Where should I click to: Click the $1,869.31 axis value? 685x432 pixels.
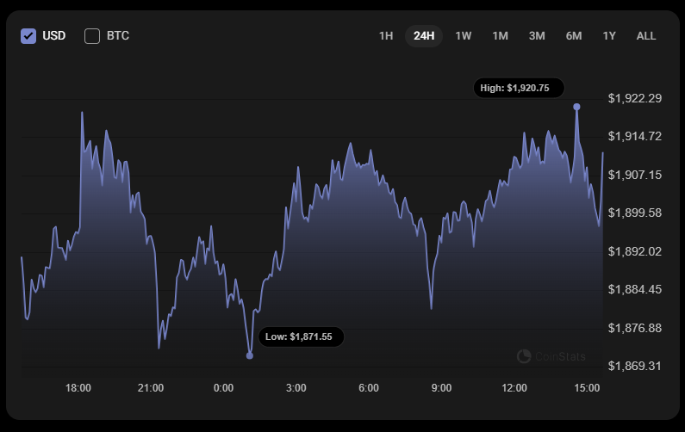[635, 366]
